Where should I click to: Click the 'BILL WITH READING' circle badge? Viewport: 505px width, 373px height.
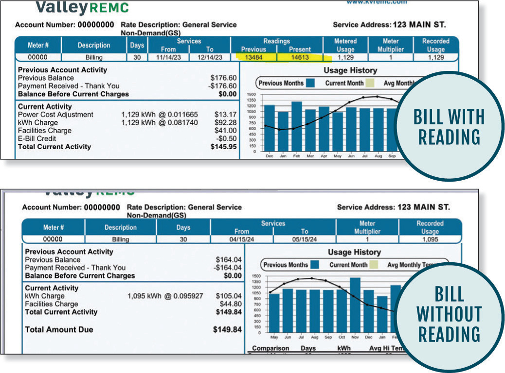tap(449, 127)
